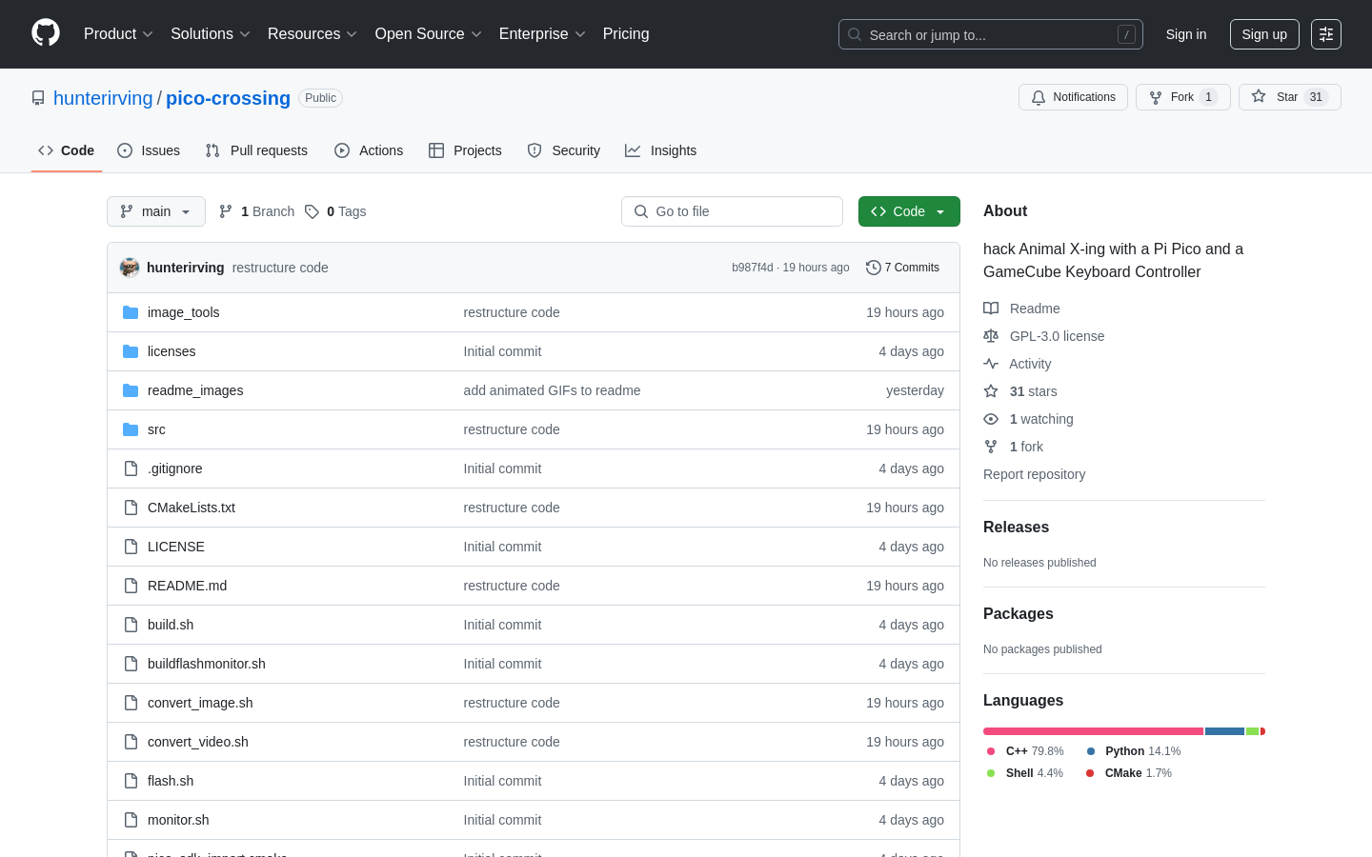The image size is (1372, 857).
Task: Expand the Open Source menu
Action: click(429, 34)
